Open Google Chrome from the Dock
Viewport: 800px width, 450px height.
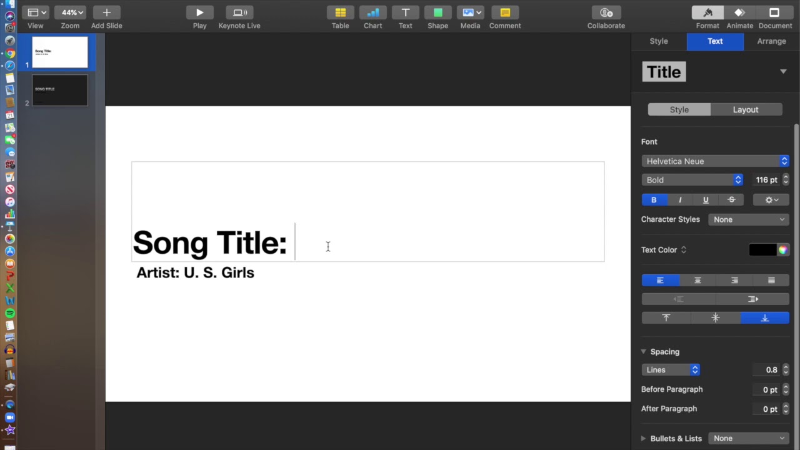10,54
